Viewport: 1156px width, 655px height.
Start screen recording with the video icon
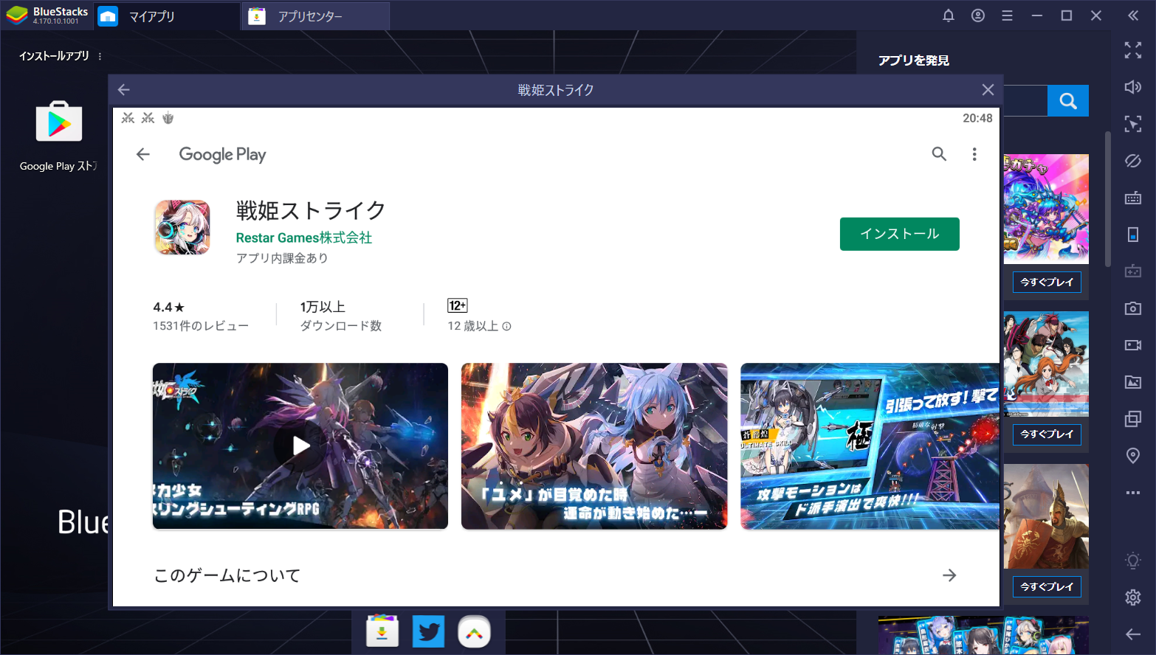click(x=1133, y=345)
